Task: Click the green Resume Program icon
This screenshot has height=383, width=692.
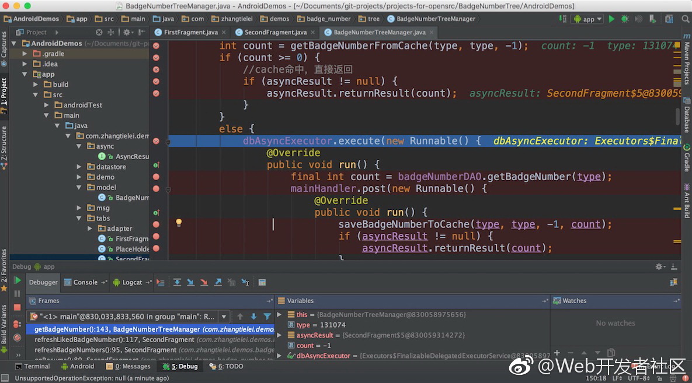Action: [18, 281]
